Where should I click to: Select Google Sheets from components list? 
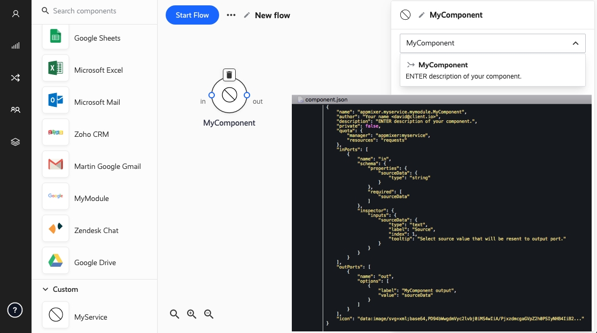point(97,38)
